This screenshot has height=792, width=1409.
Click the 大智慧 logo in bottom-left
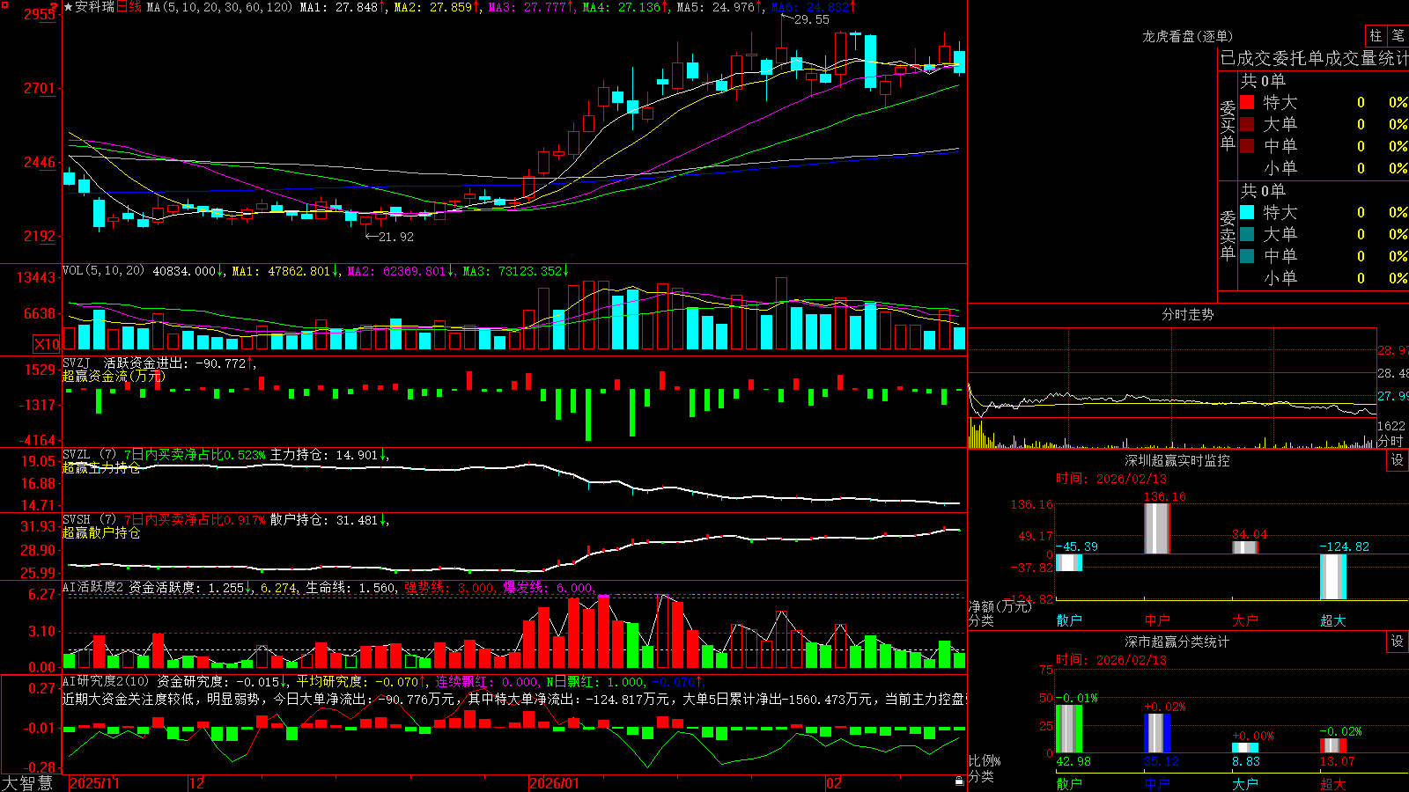(x=27, y=783)
